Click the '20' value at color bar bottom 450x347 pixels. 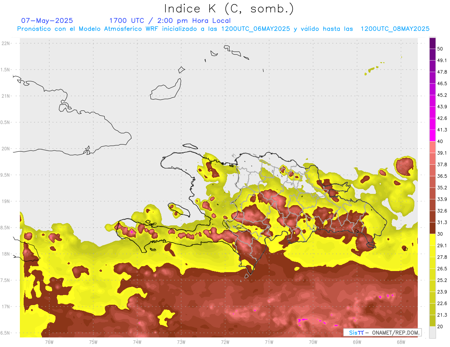coord(440,327)
